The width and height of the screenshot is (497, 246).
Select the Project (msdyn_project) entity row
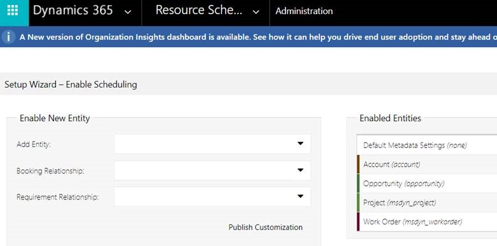[427, 203]
